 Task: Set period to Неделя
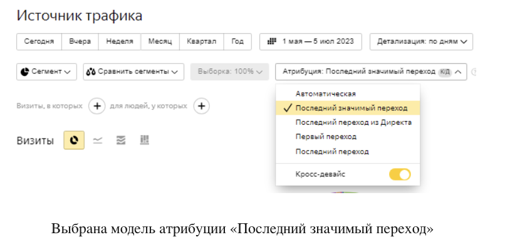pyautogui.click(x=120, y=41)
